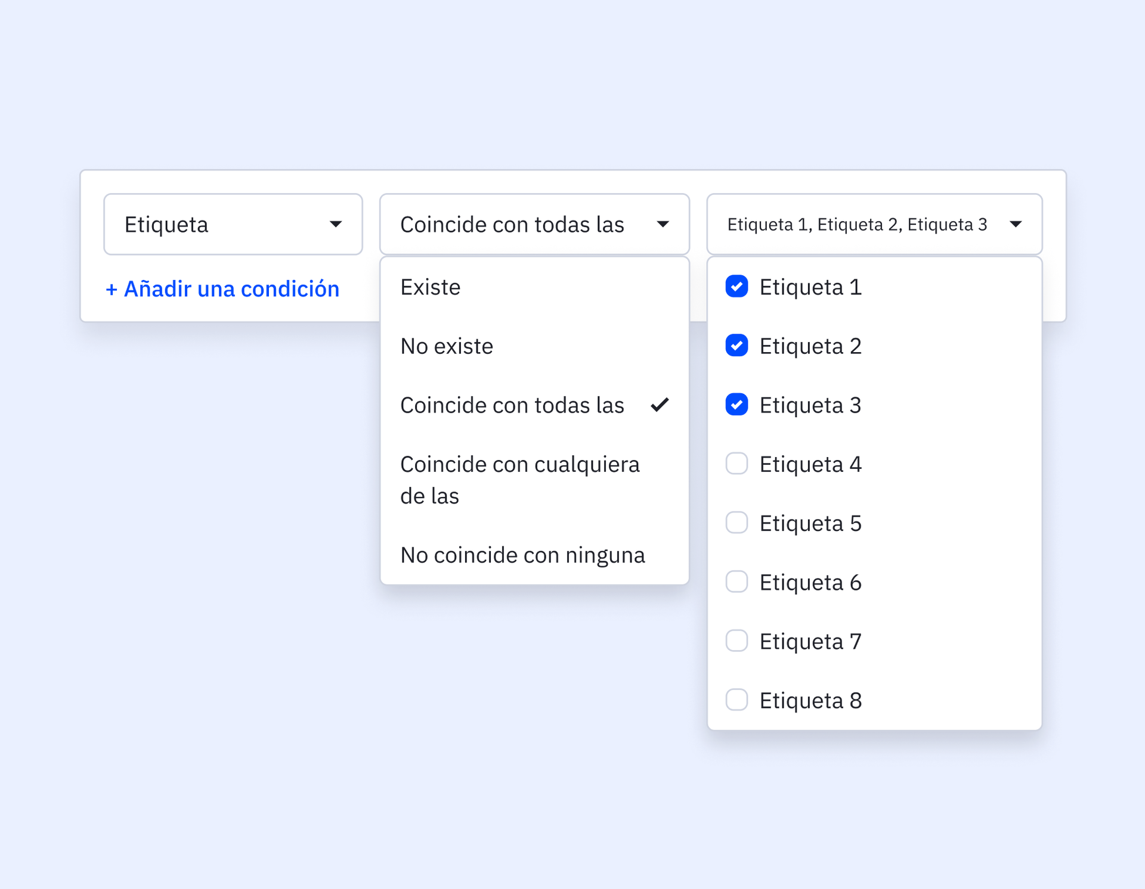
Task: Tick the Etiqueta 6 checkbox
Action: pyautogui.click(x=736, y=582)
